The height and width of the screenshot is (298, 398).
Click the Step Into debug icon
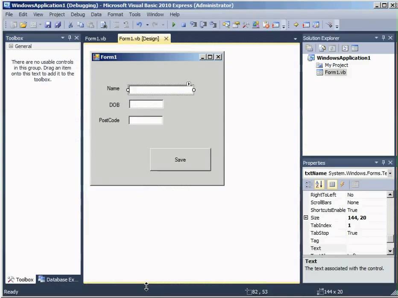[x=193, y=25]
